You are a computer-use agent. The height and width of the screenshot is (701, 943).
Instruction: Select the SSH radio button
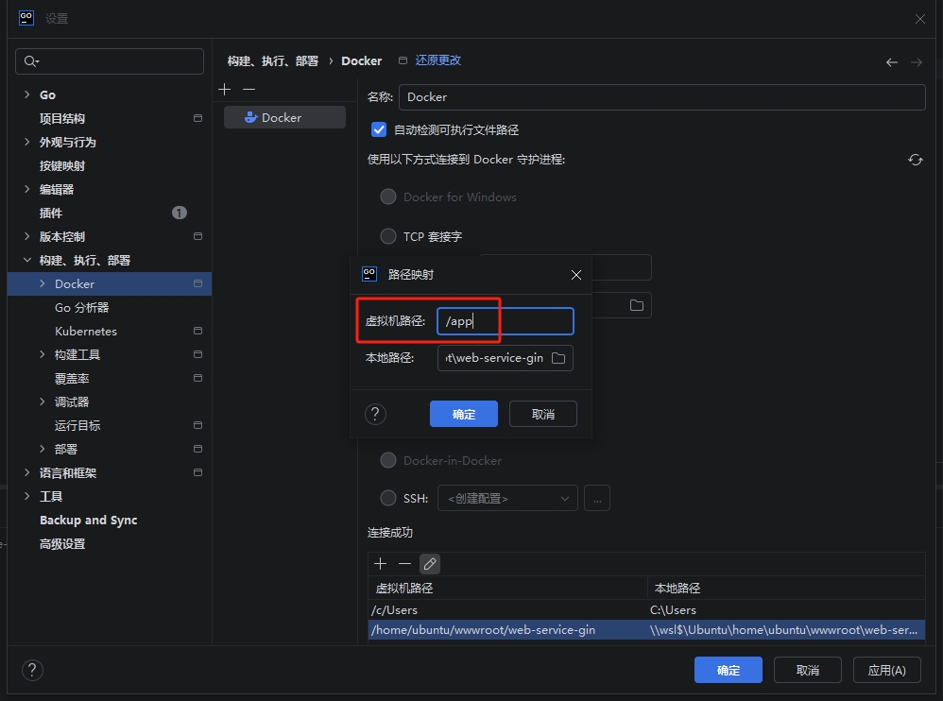click(x=387, y=498)
